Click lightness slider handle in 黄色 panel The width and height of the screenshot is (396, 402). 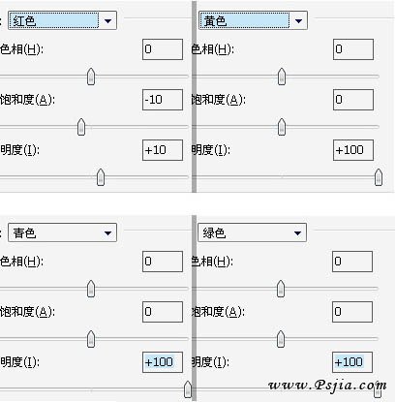click(x=379, y=177)
